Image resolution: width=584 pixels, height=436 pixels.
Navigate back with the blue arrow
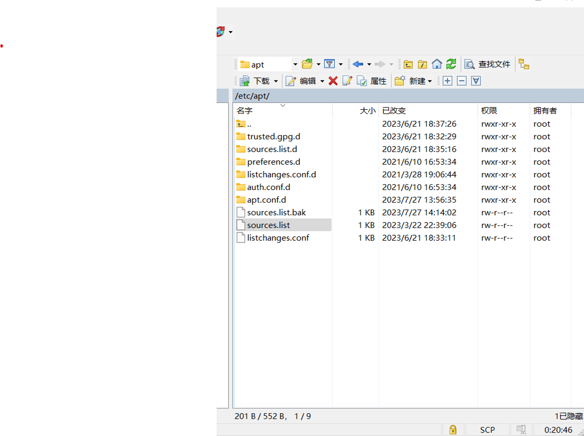point(358,64)
